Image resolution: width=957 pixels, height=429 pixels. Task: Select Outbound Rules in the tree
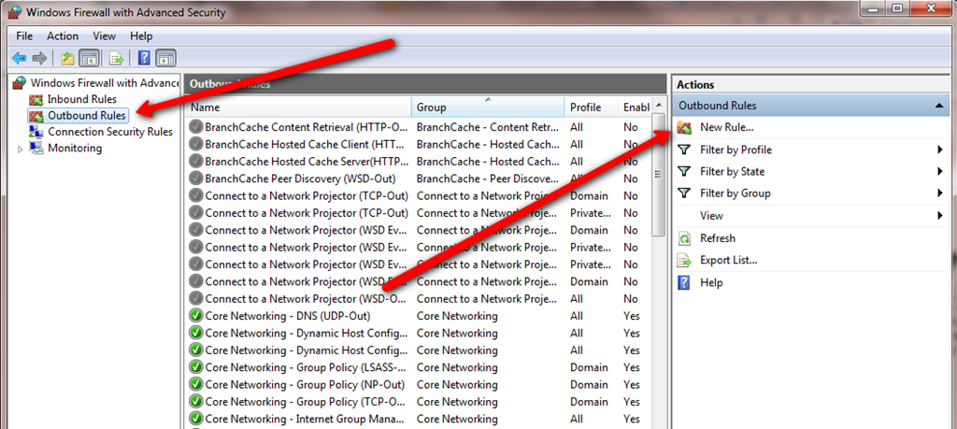click(87, 115)
